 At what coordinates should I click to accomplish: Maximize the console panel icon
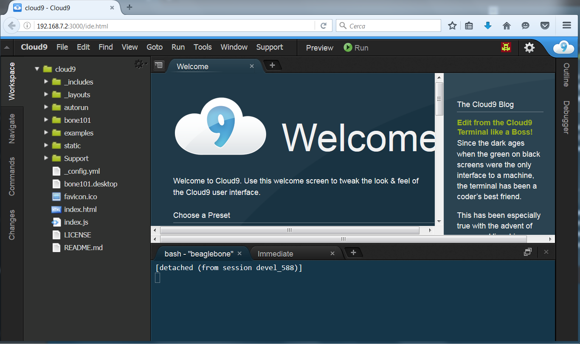coord(527,252)
